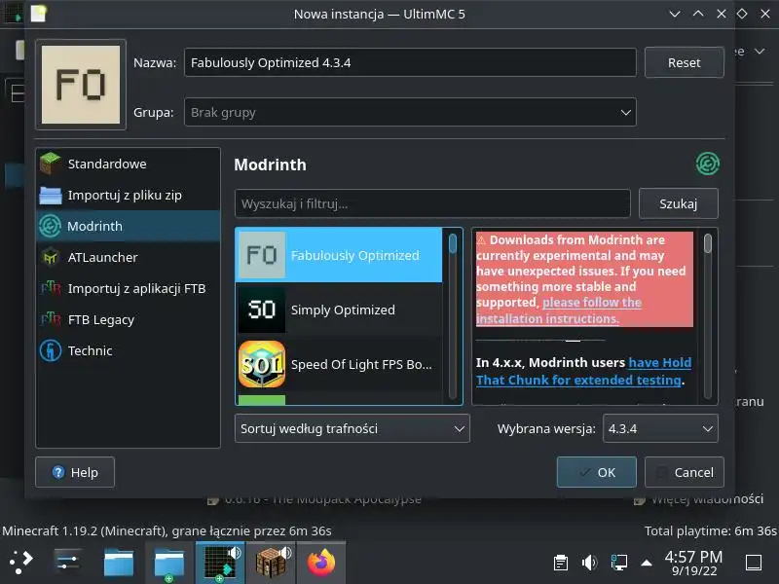The image size is (779, 584).
Task: Click the ATLauncher logo icon
Action: point(51,257)
